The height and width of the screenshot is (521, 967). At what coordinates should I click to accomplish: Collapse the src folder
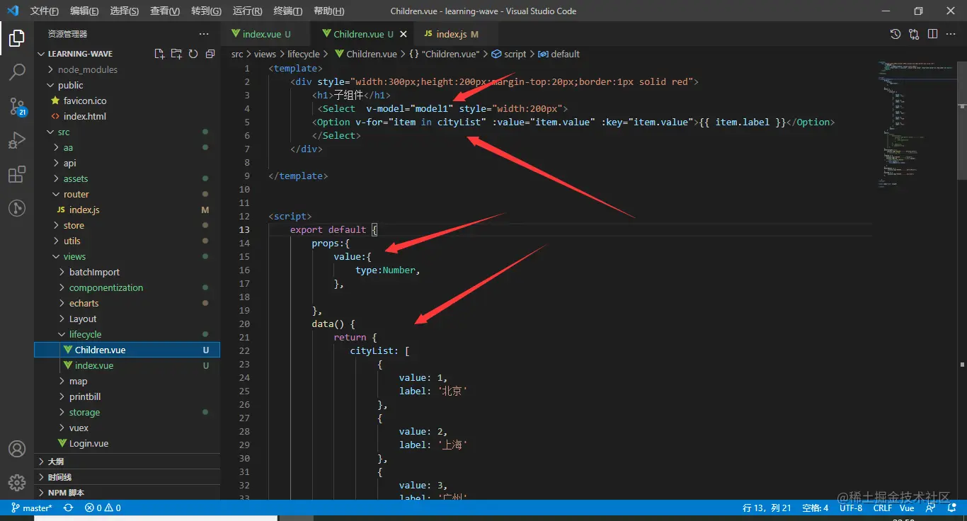(64, 132)
